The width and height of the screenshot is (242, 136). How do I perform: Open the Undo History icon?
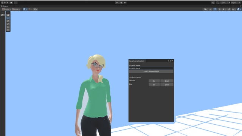click(213, 3)
